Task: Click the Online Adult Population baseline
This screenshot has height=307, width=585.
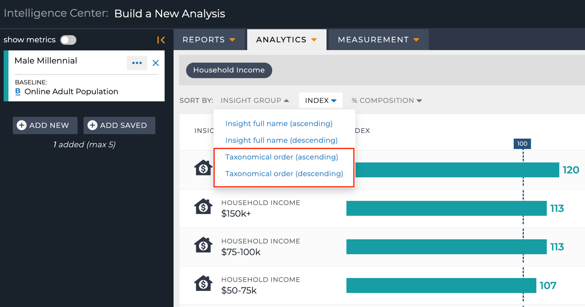Action: point(71,92)
